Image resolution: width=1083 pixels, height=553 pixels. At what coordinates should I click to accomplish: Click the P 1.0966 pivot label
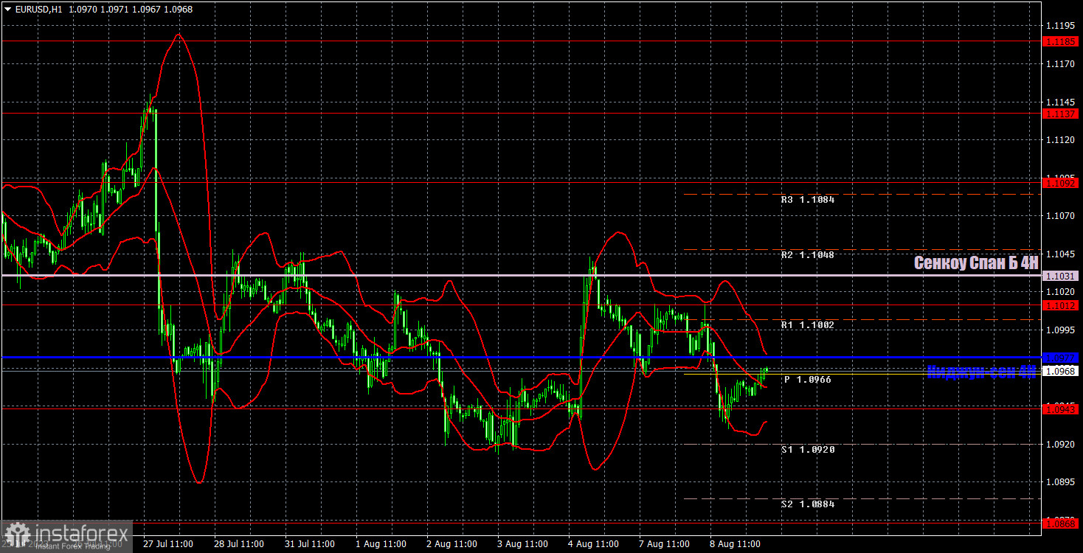(x=808, y=379)
